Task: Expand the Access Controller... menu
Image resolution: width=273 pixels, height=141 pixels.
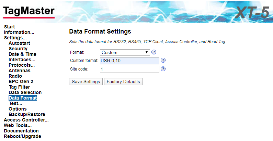Action: tap(26, 120)
